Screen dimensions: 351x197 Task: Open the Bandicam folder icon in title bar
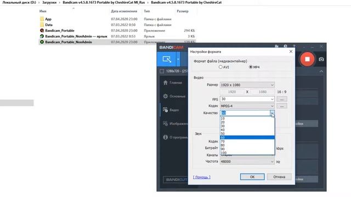(276, 46)
